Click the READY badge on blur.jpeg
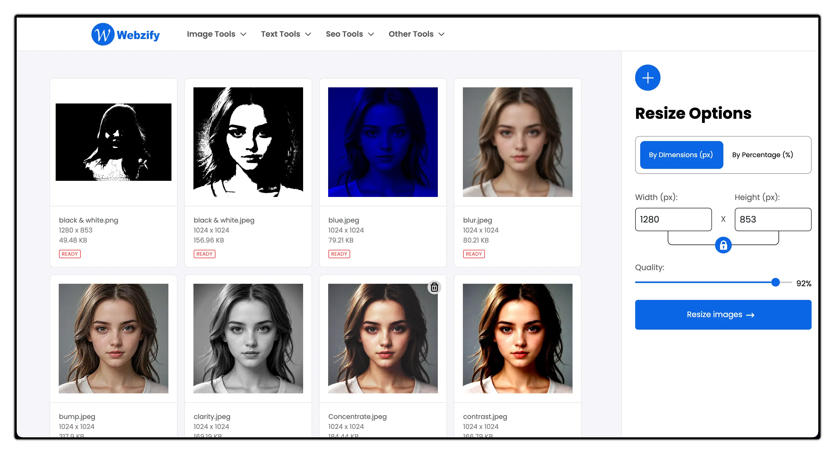The image size is (835, 454). 473,254
